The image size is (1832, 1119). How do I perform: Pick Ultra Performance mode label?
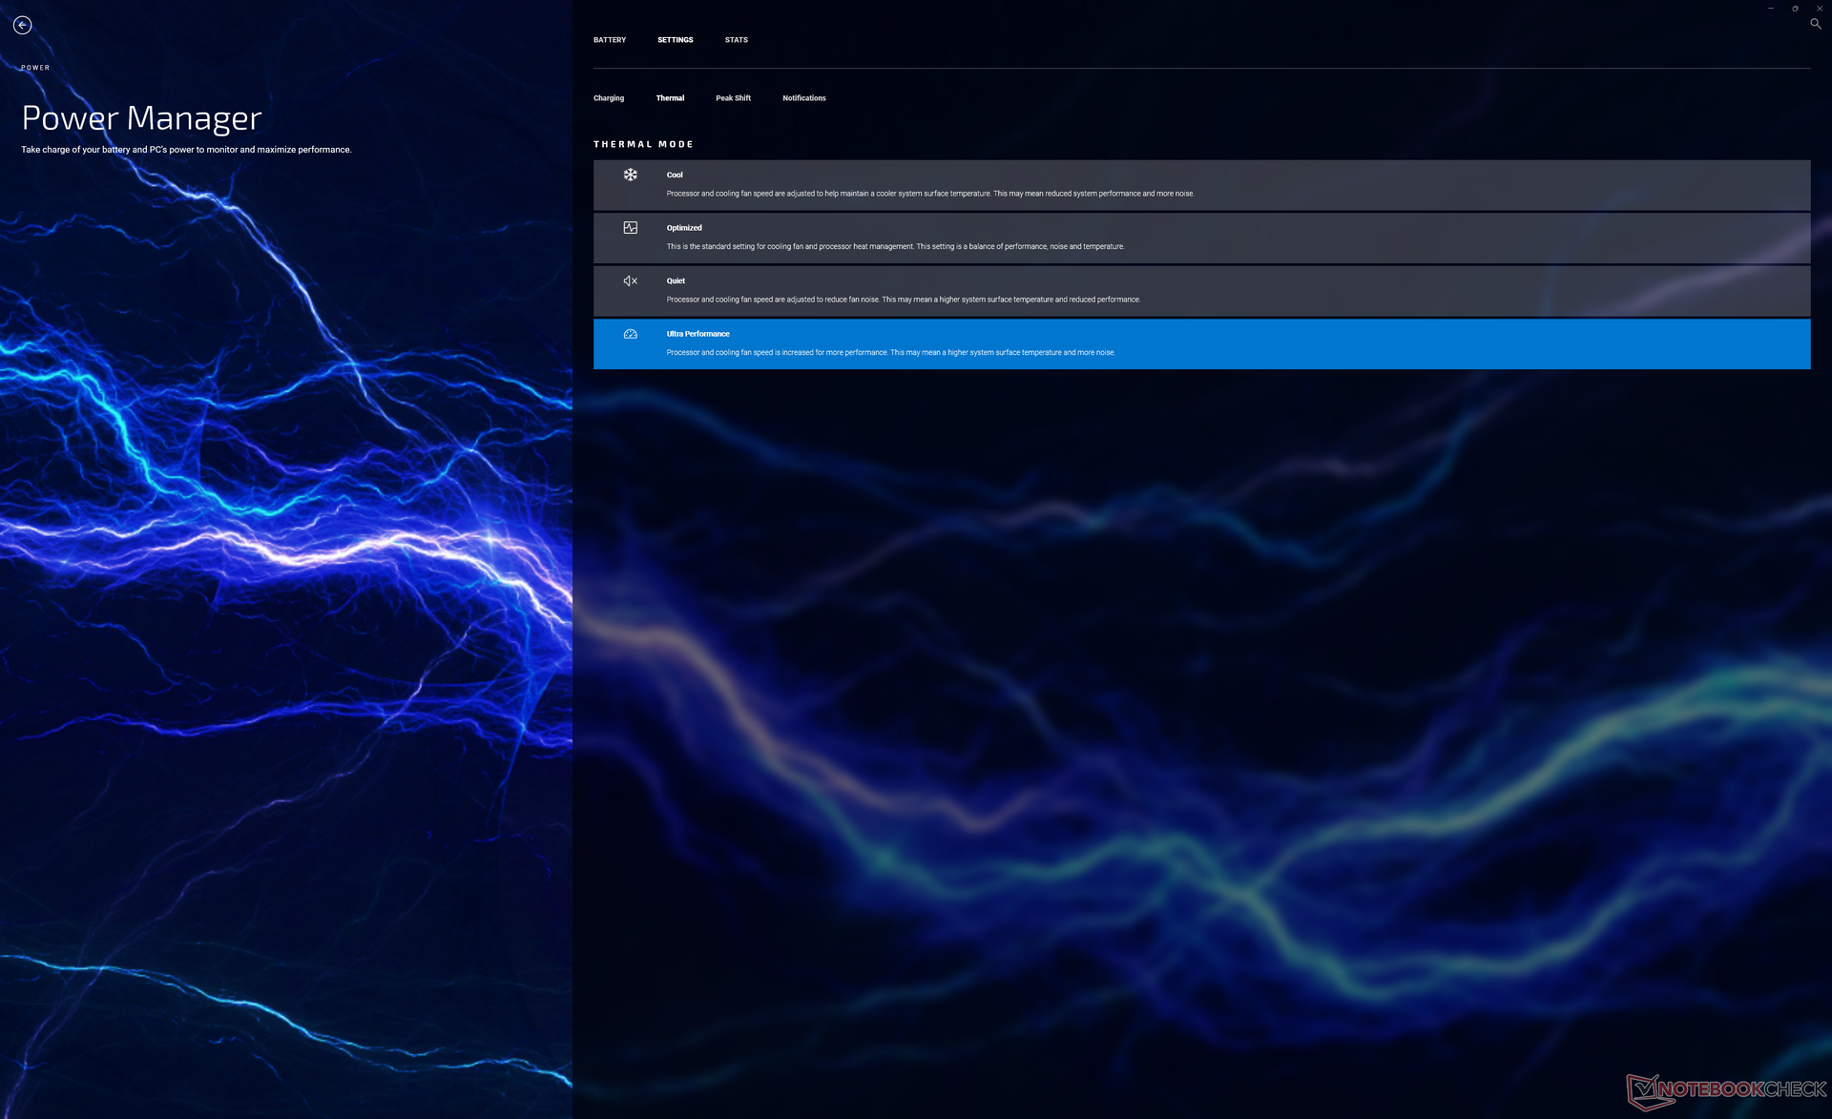point(697,334)
